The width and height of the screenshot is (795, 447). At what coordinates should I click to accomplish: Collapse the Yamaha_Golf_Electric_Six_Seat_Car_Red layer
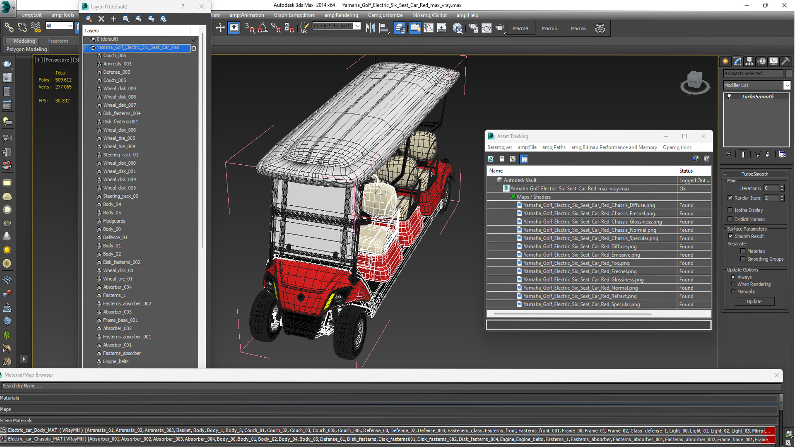[x=87, y=48]
